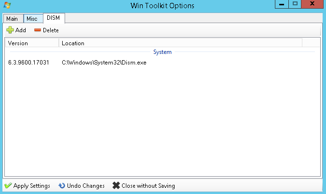This screenshot has height=194, width=326.
Task: Switch to the Main tab
Action: [12, 19]
